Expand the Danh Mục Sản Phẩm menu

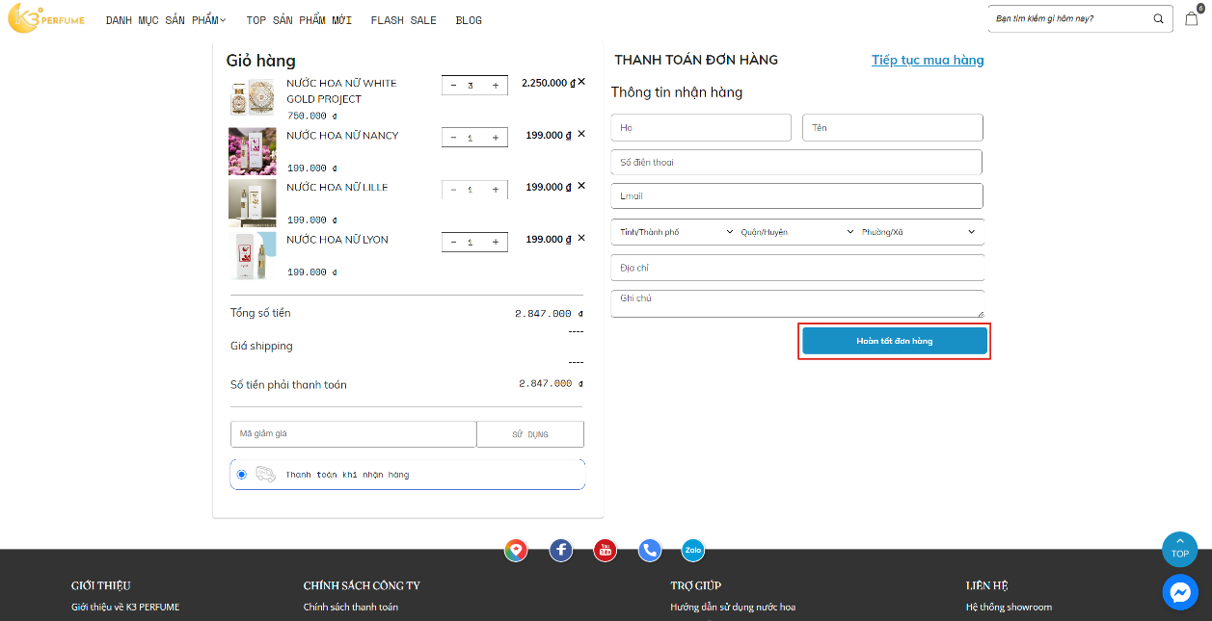click(166, 20)
